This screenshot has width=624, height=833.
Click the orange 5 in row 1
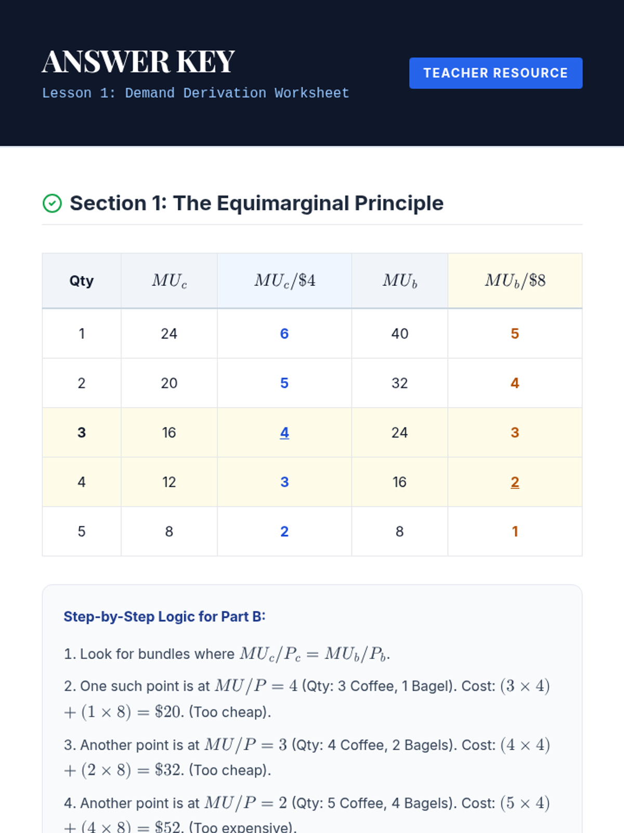tap(515, 334)
